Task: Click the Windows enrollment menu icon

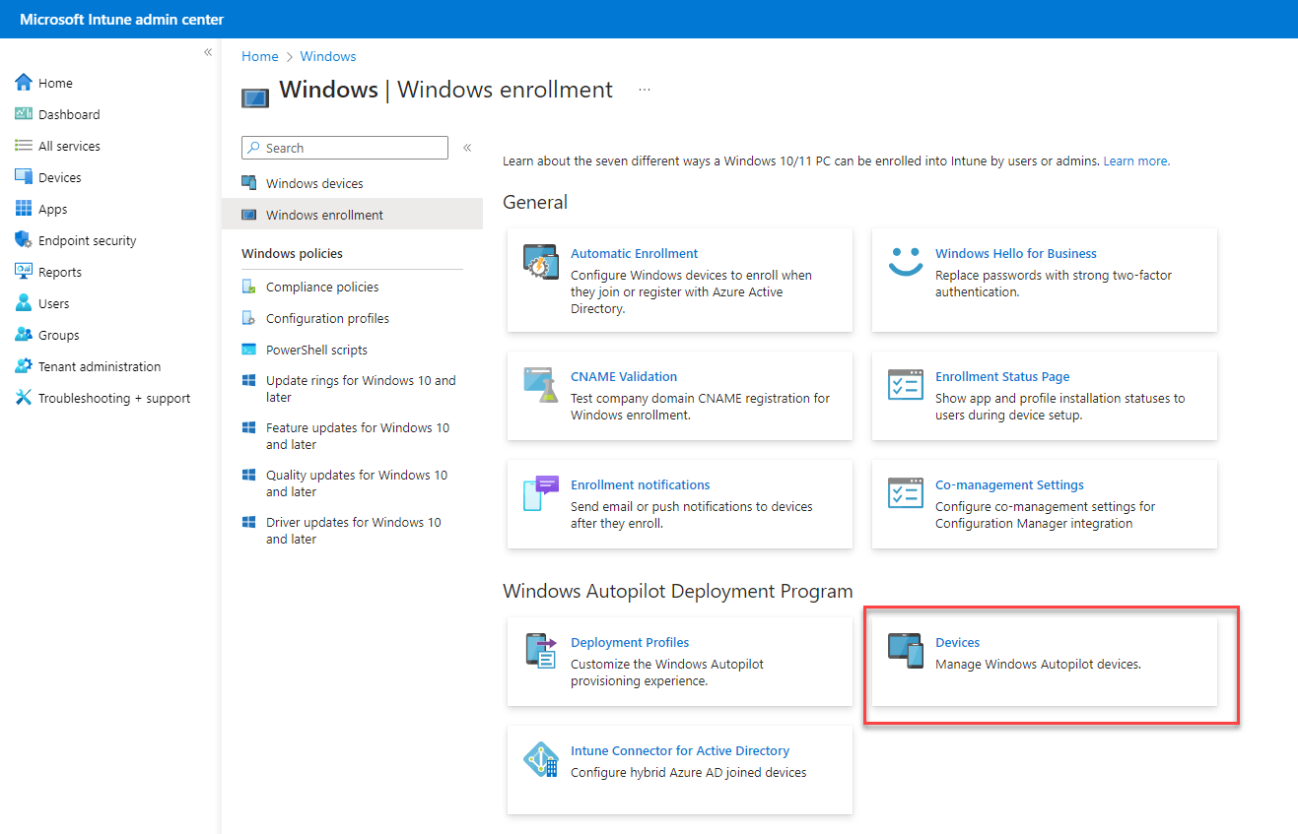Action: pyautogui.click(x=249, y=215)
